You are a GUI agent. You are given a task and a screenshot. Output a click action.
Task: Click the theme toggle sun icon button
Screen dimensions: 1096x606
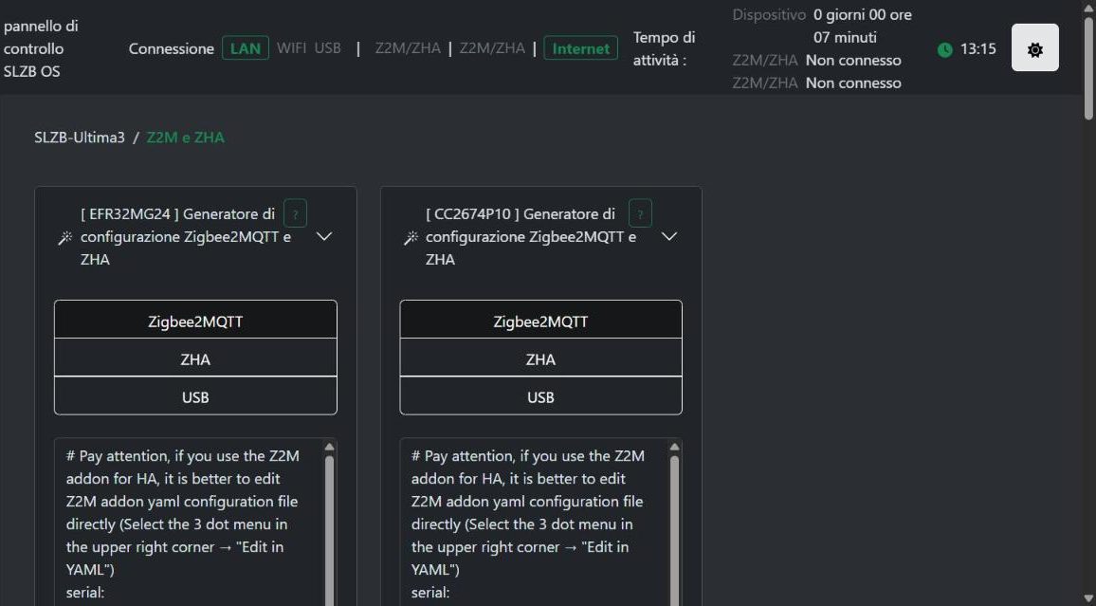tap(1034, 48)
